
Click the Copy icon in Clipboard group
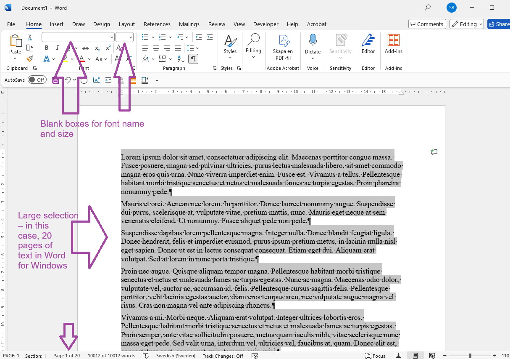point(30,48)
